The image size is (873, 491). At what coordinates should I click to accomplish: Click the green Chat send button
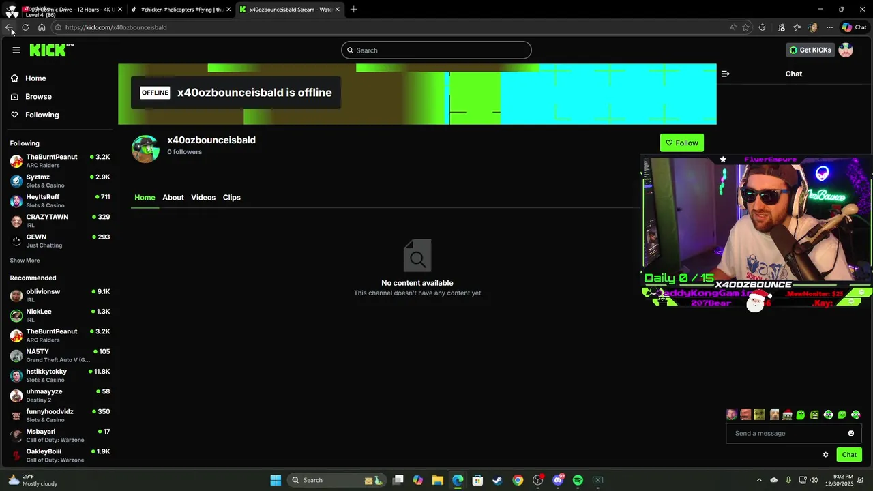[x=849, y=455]
